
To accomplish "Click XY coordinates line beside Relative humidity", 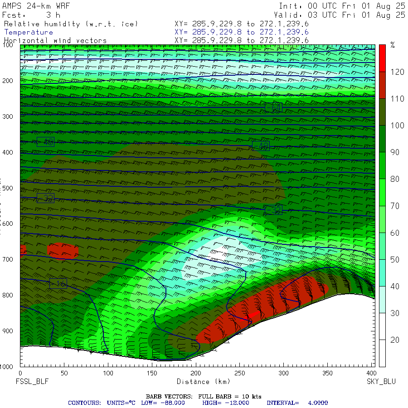I will pyautogui.click(x=242, y=24).
